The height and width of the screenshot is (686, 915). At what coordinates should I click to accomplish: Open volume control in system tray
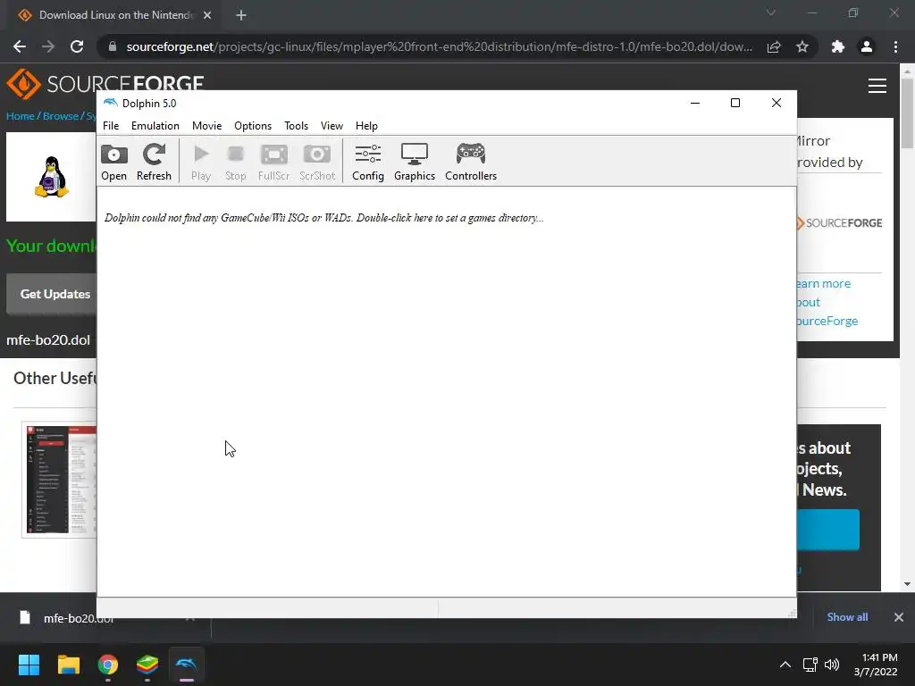tap(832, 665)
